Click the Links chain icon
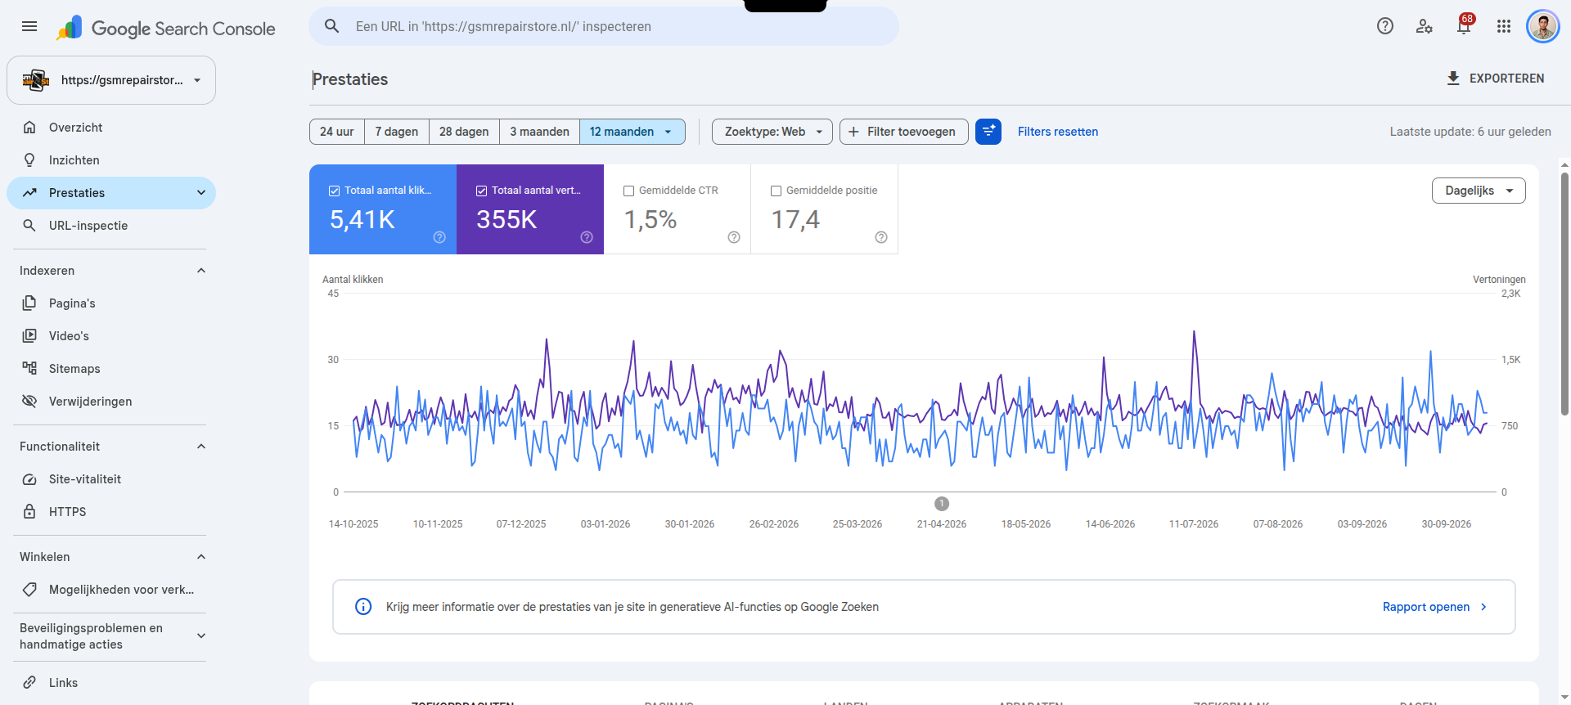This screenshot has height=705, width=1571. (x=29, y=683)
